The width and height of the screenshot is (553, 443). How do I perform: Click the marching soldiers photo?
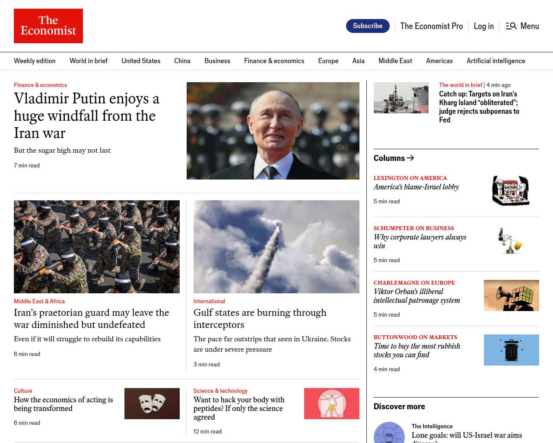(97, 247)
